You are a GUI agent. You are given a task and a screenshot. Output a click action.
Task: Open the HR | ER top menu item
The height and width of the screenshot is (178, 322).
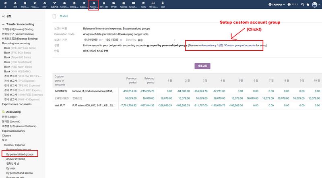pos(104,4)
